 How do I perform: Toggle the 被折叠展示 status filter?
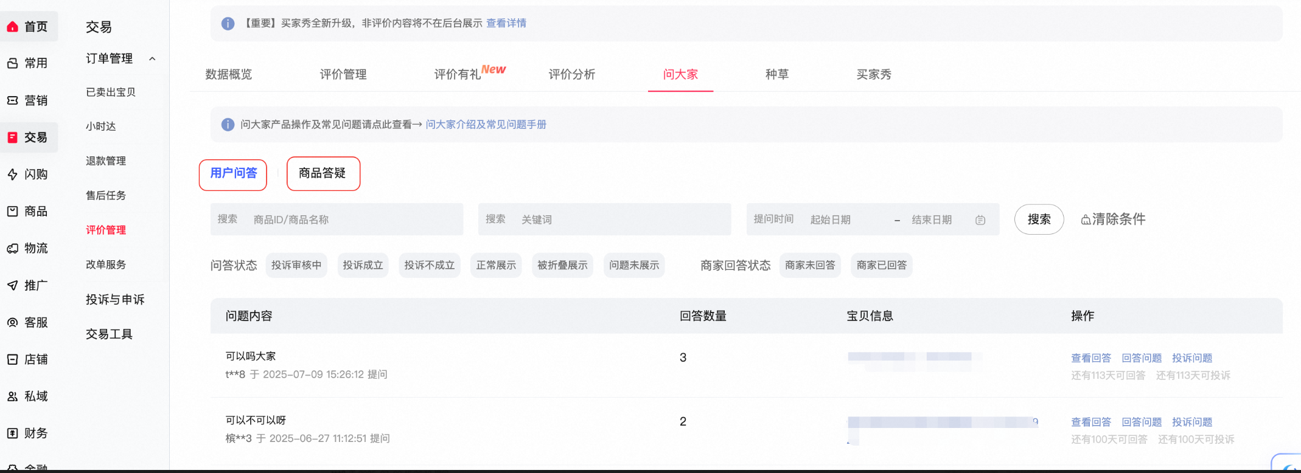[562, 266]
